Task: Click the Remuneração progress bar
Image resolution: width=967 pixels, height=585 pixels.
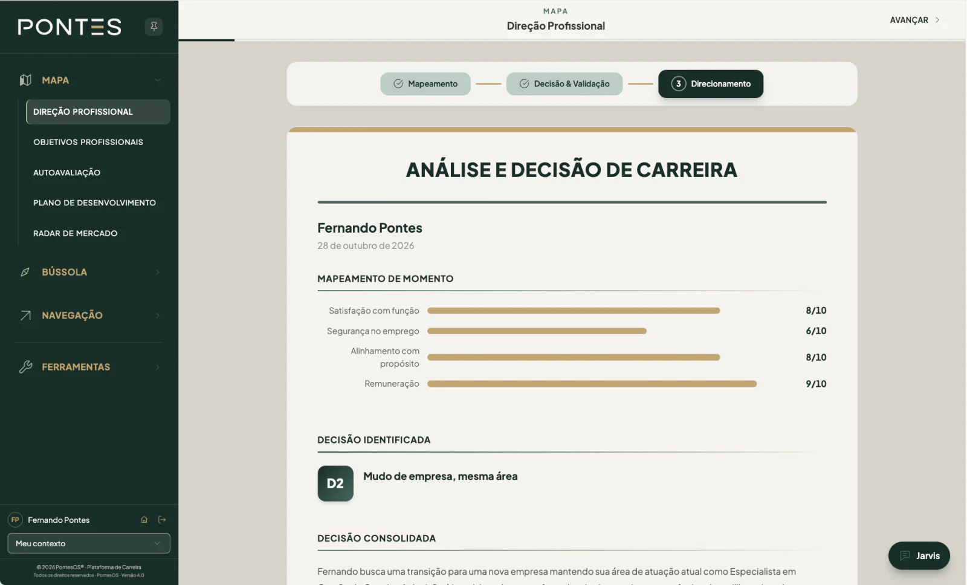Action: (592, 384)
